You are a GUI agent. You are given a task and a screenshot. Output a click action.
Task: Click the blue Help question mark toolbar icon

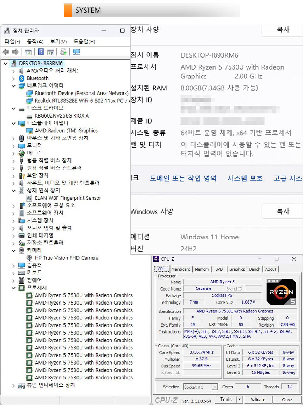pos(41,52)
